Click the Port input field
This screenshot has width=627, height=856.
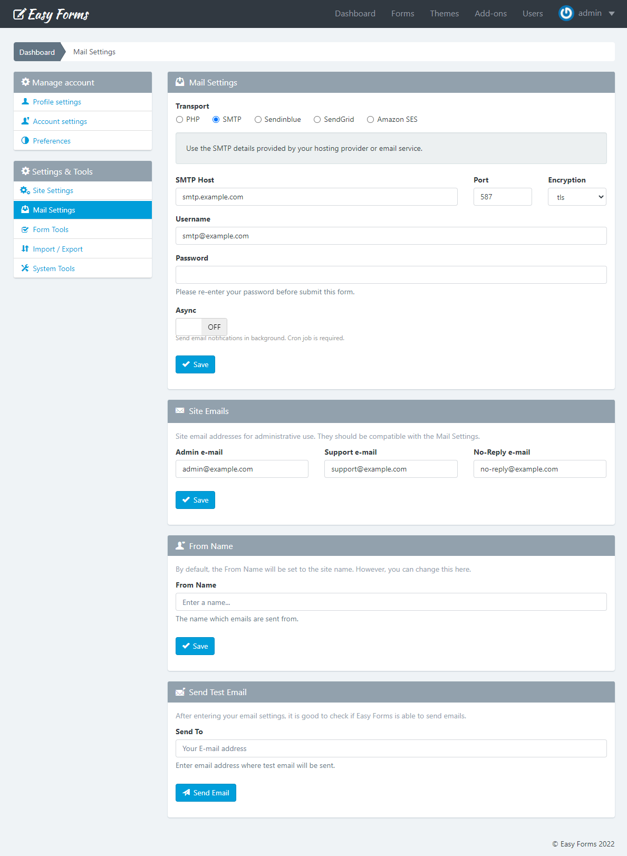point(503,197)
